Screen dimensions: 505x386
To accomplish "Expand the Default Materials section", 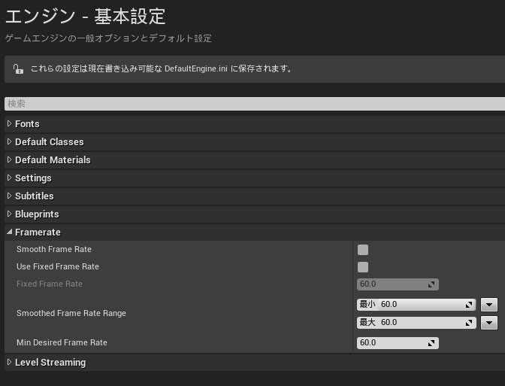I will click(x=9, y=160).
